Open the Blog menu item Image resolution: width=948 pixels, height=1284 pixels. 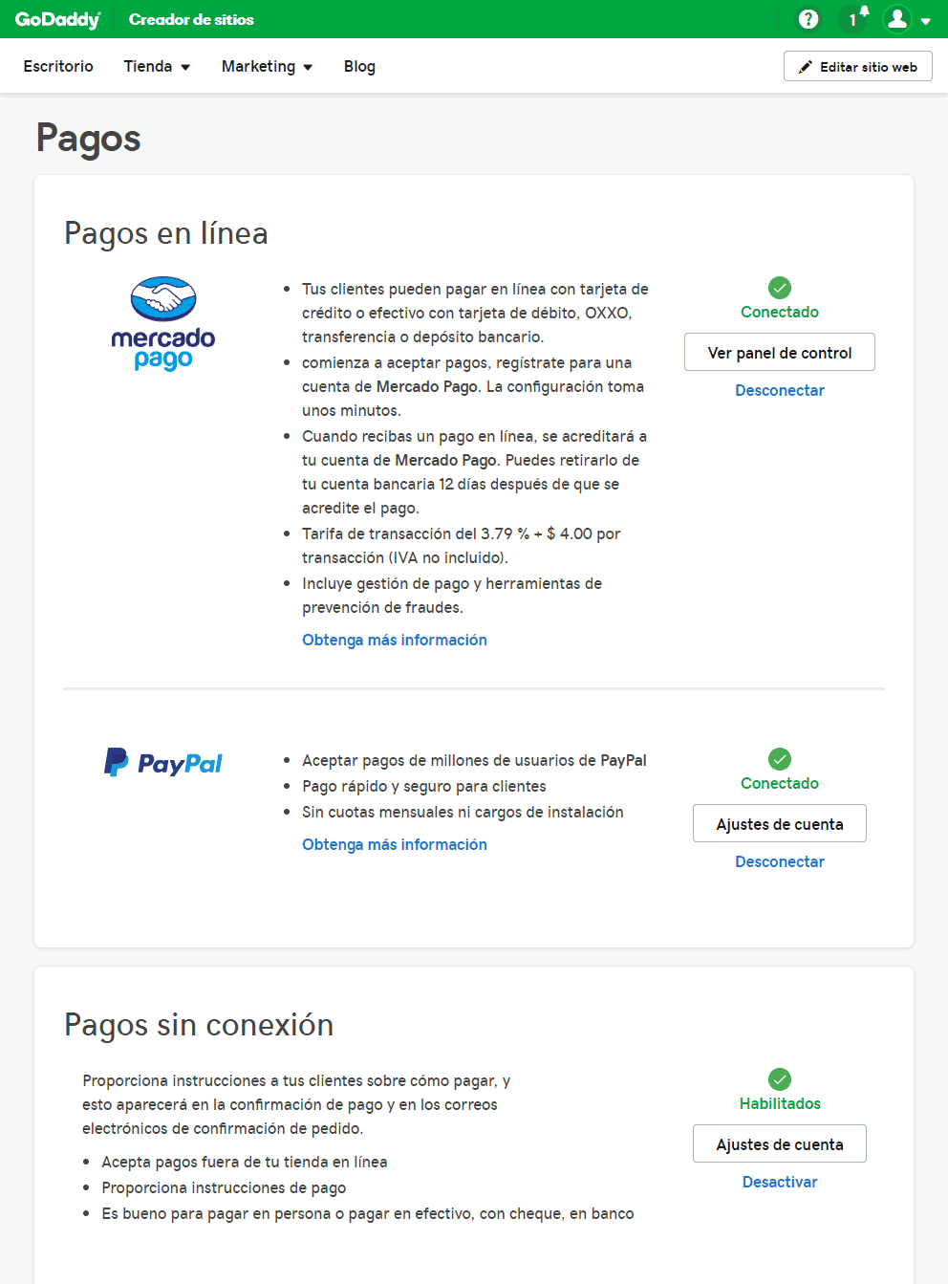pyautogui.click(x=359, y=66)
